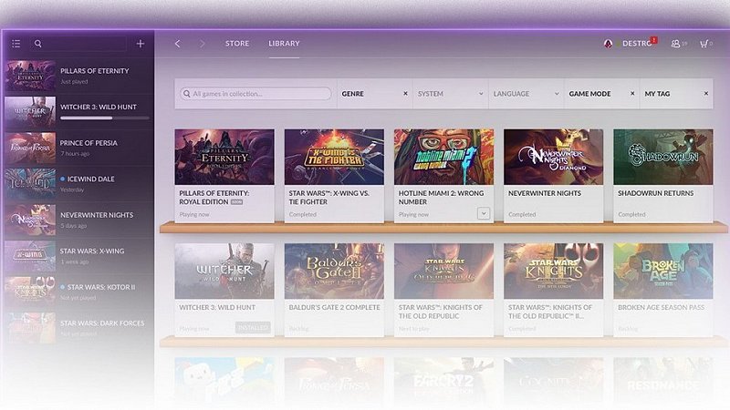
Task: Expand the SYSTEM filter dropdown
Action: coord(450,94)
